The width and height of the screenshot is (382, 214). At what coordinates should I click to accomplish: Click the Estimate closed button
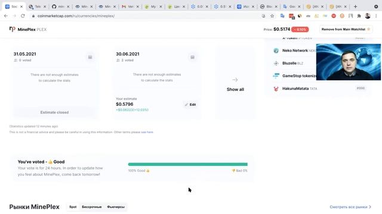[54, 112]
